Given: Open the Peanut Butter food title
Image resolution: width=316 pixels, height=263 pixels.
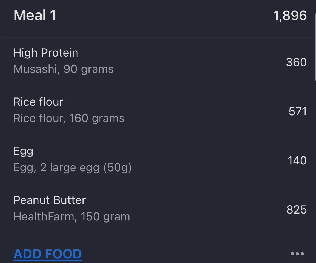Looking at the screenshot, I should click(50, 200).
